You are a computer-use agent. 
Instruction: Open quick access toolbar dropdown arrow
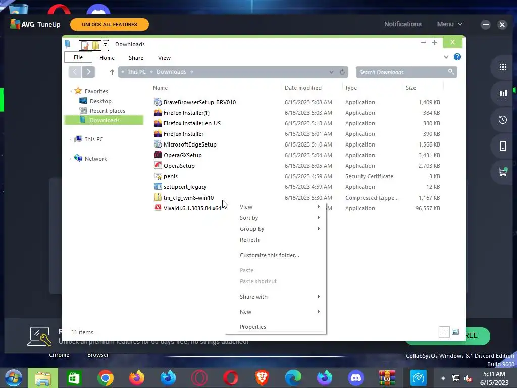[105, 45]
